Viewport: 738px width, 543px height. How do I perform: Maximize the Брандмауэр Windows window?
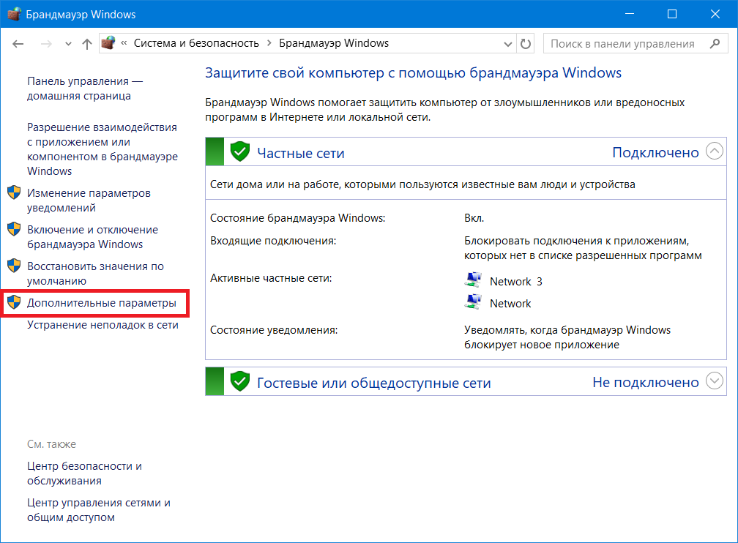point(672,14)
